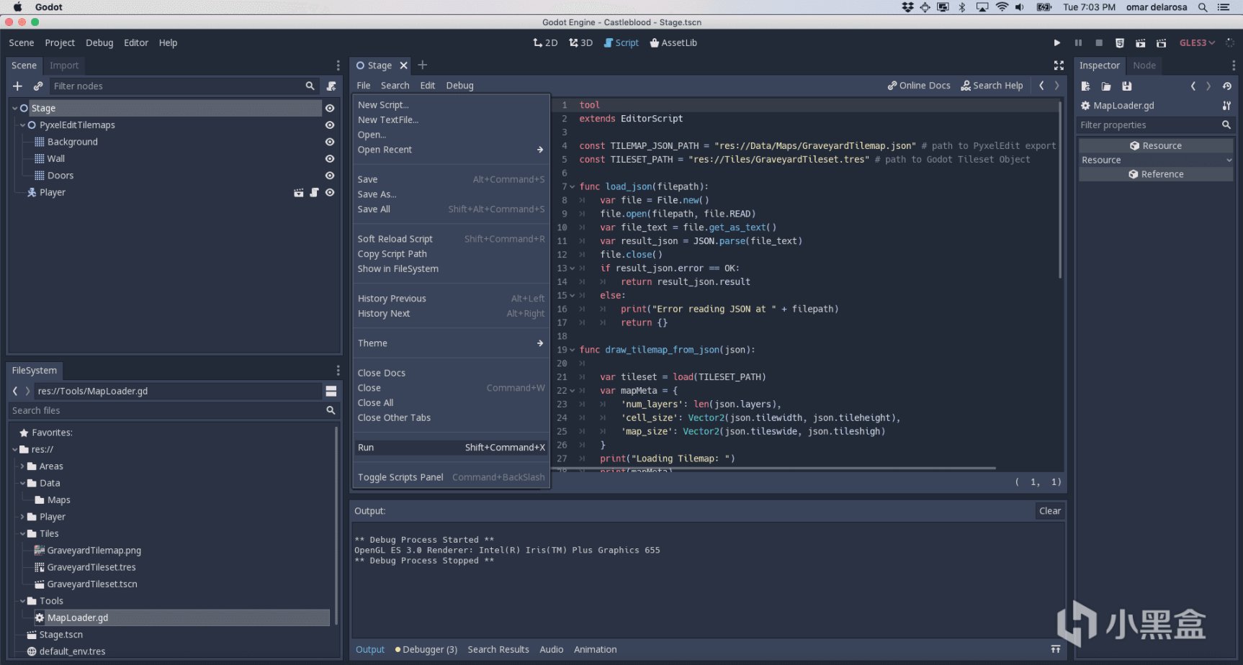
Task: Select Soft Reload Script menu item
Action: click(x=395, y=239)
